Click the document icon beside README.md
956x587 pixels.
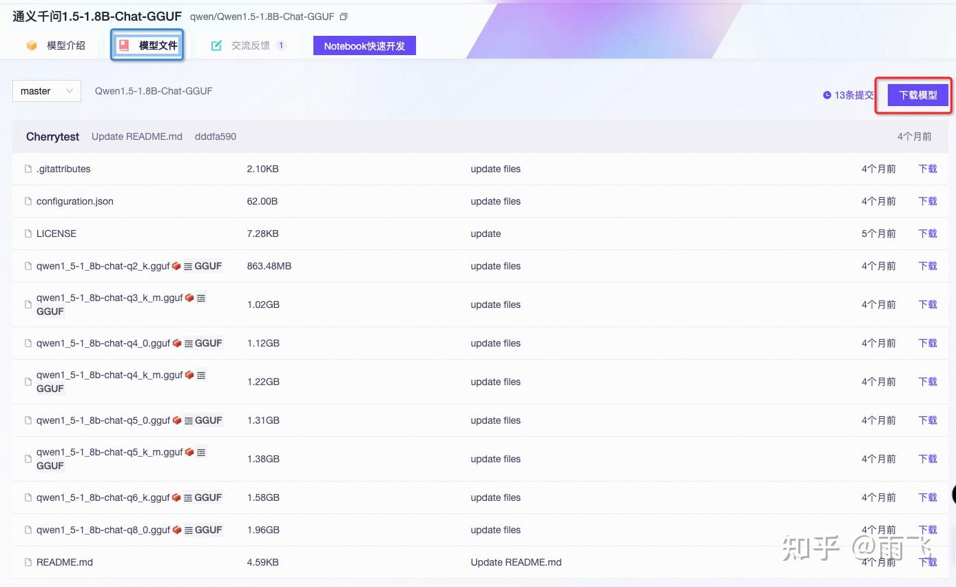tap(28, 562)
